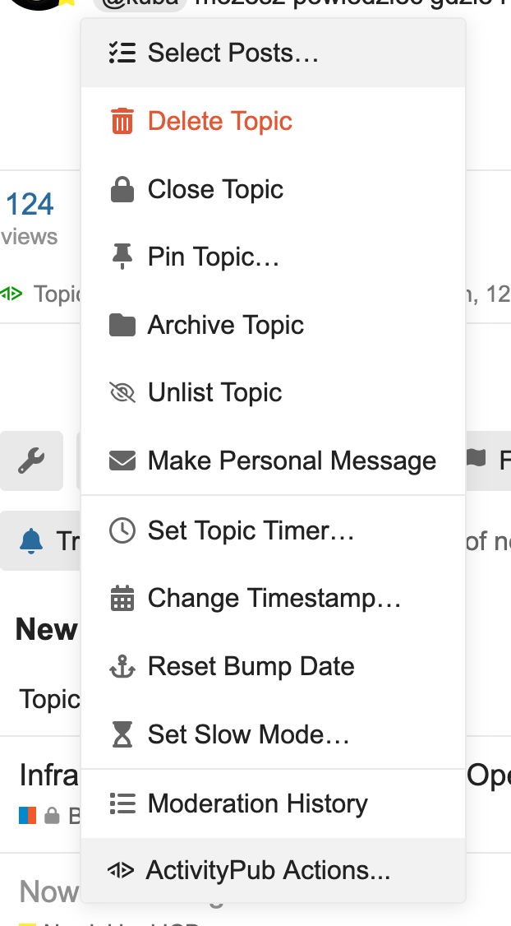The image size is (511, 926).
Task: Open the Moderation History entry
Action: coord(274,803)
